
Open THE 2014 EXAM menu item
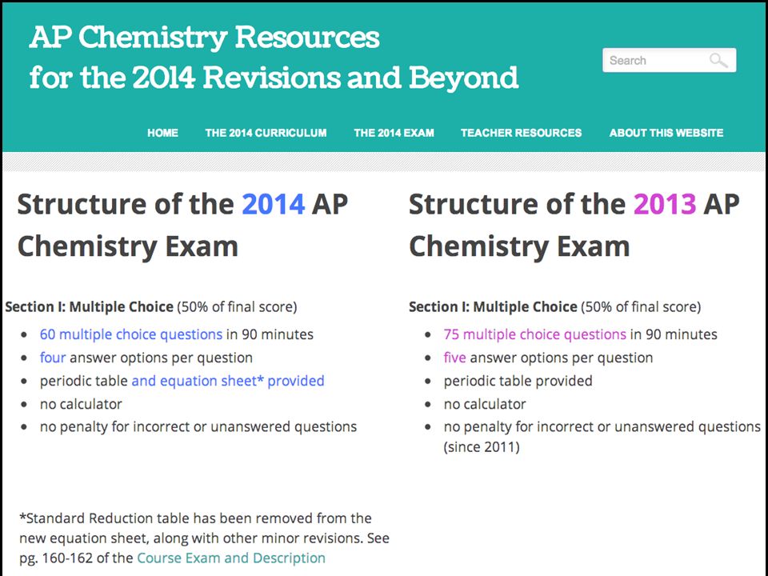pos(394,133)
